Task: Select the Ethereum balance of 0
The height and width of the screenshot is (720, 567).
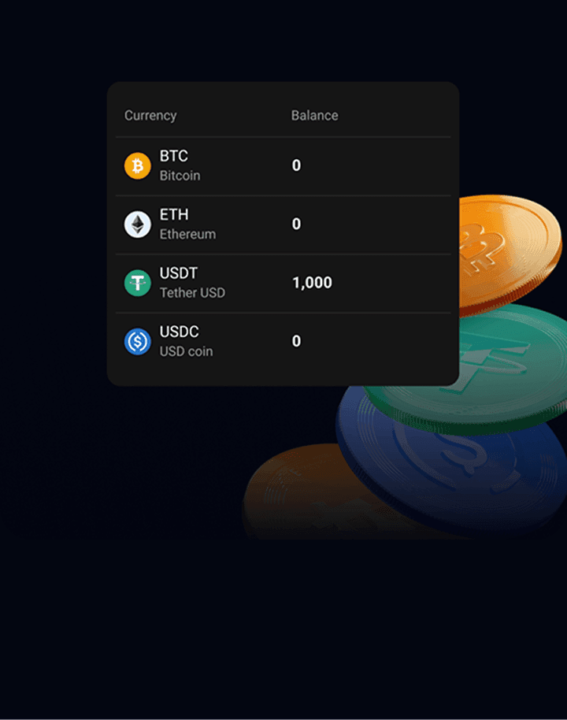Action: pyautogui.click(x=297, y=224)
